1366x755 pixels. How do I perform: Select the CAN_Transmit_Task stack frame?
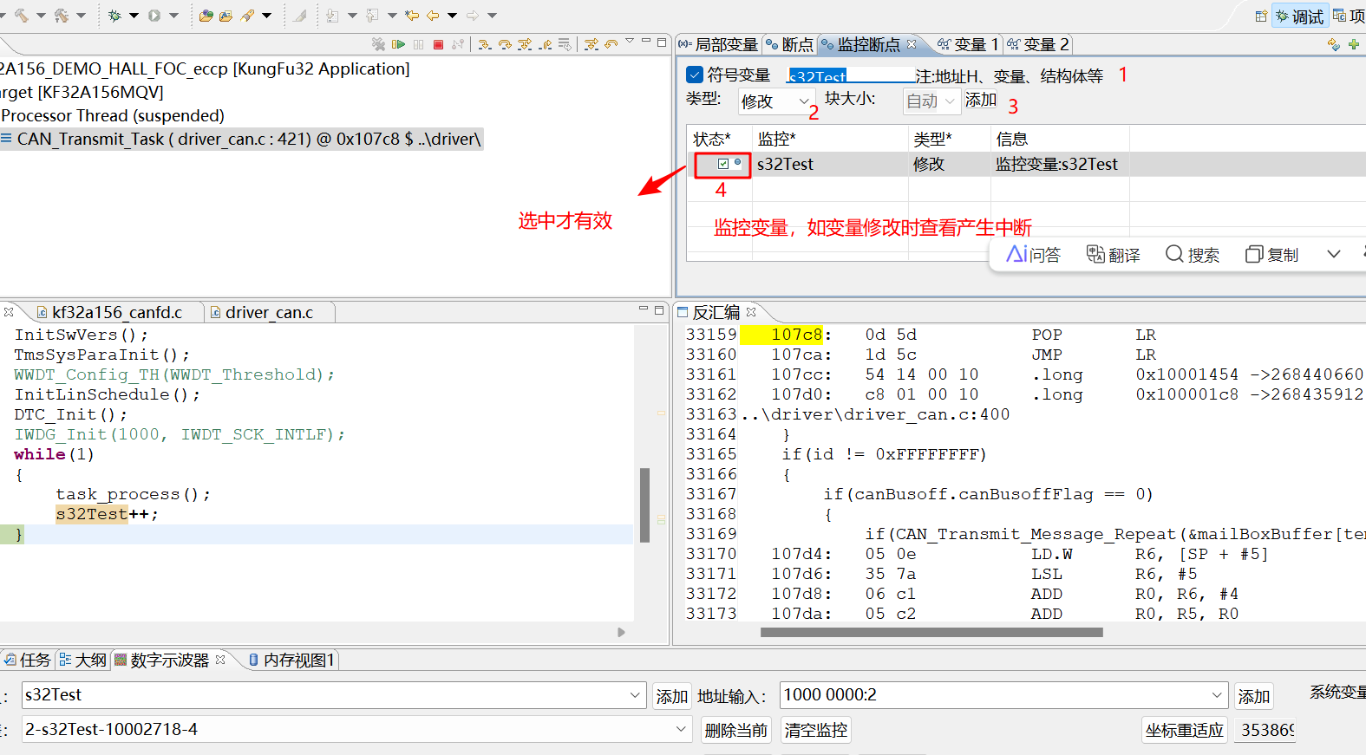241,139
